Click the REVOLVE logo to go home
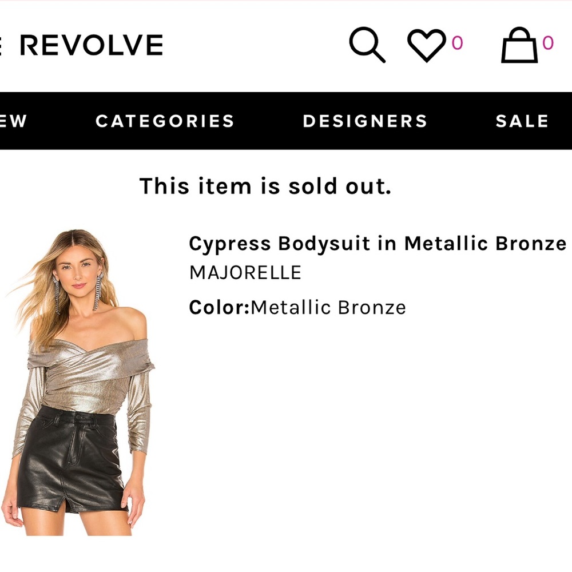The width and height of the screenshot is (572, 572). [x=92, y=45]
